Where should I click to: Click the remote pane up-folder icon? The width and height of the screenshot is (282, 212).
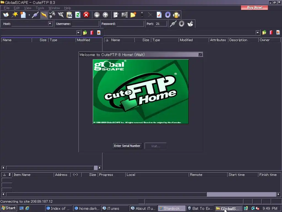pos(264,33)
